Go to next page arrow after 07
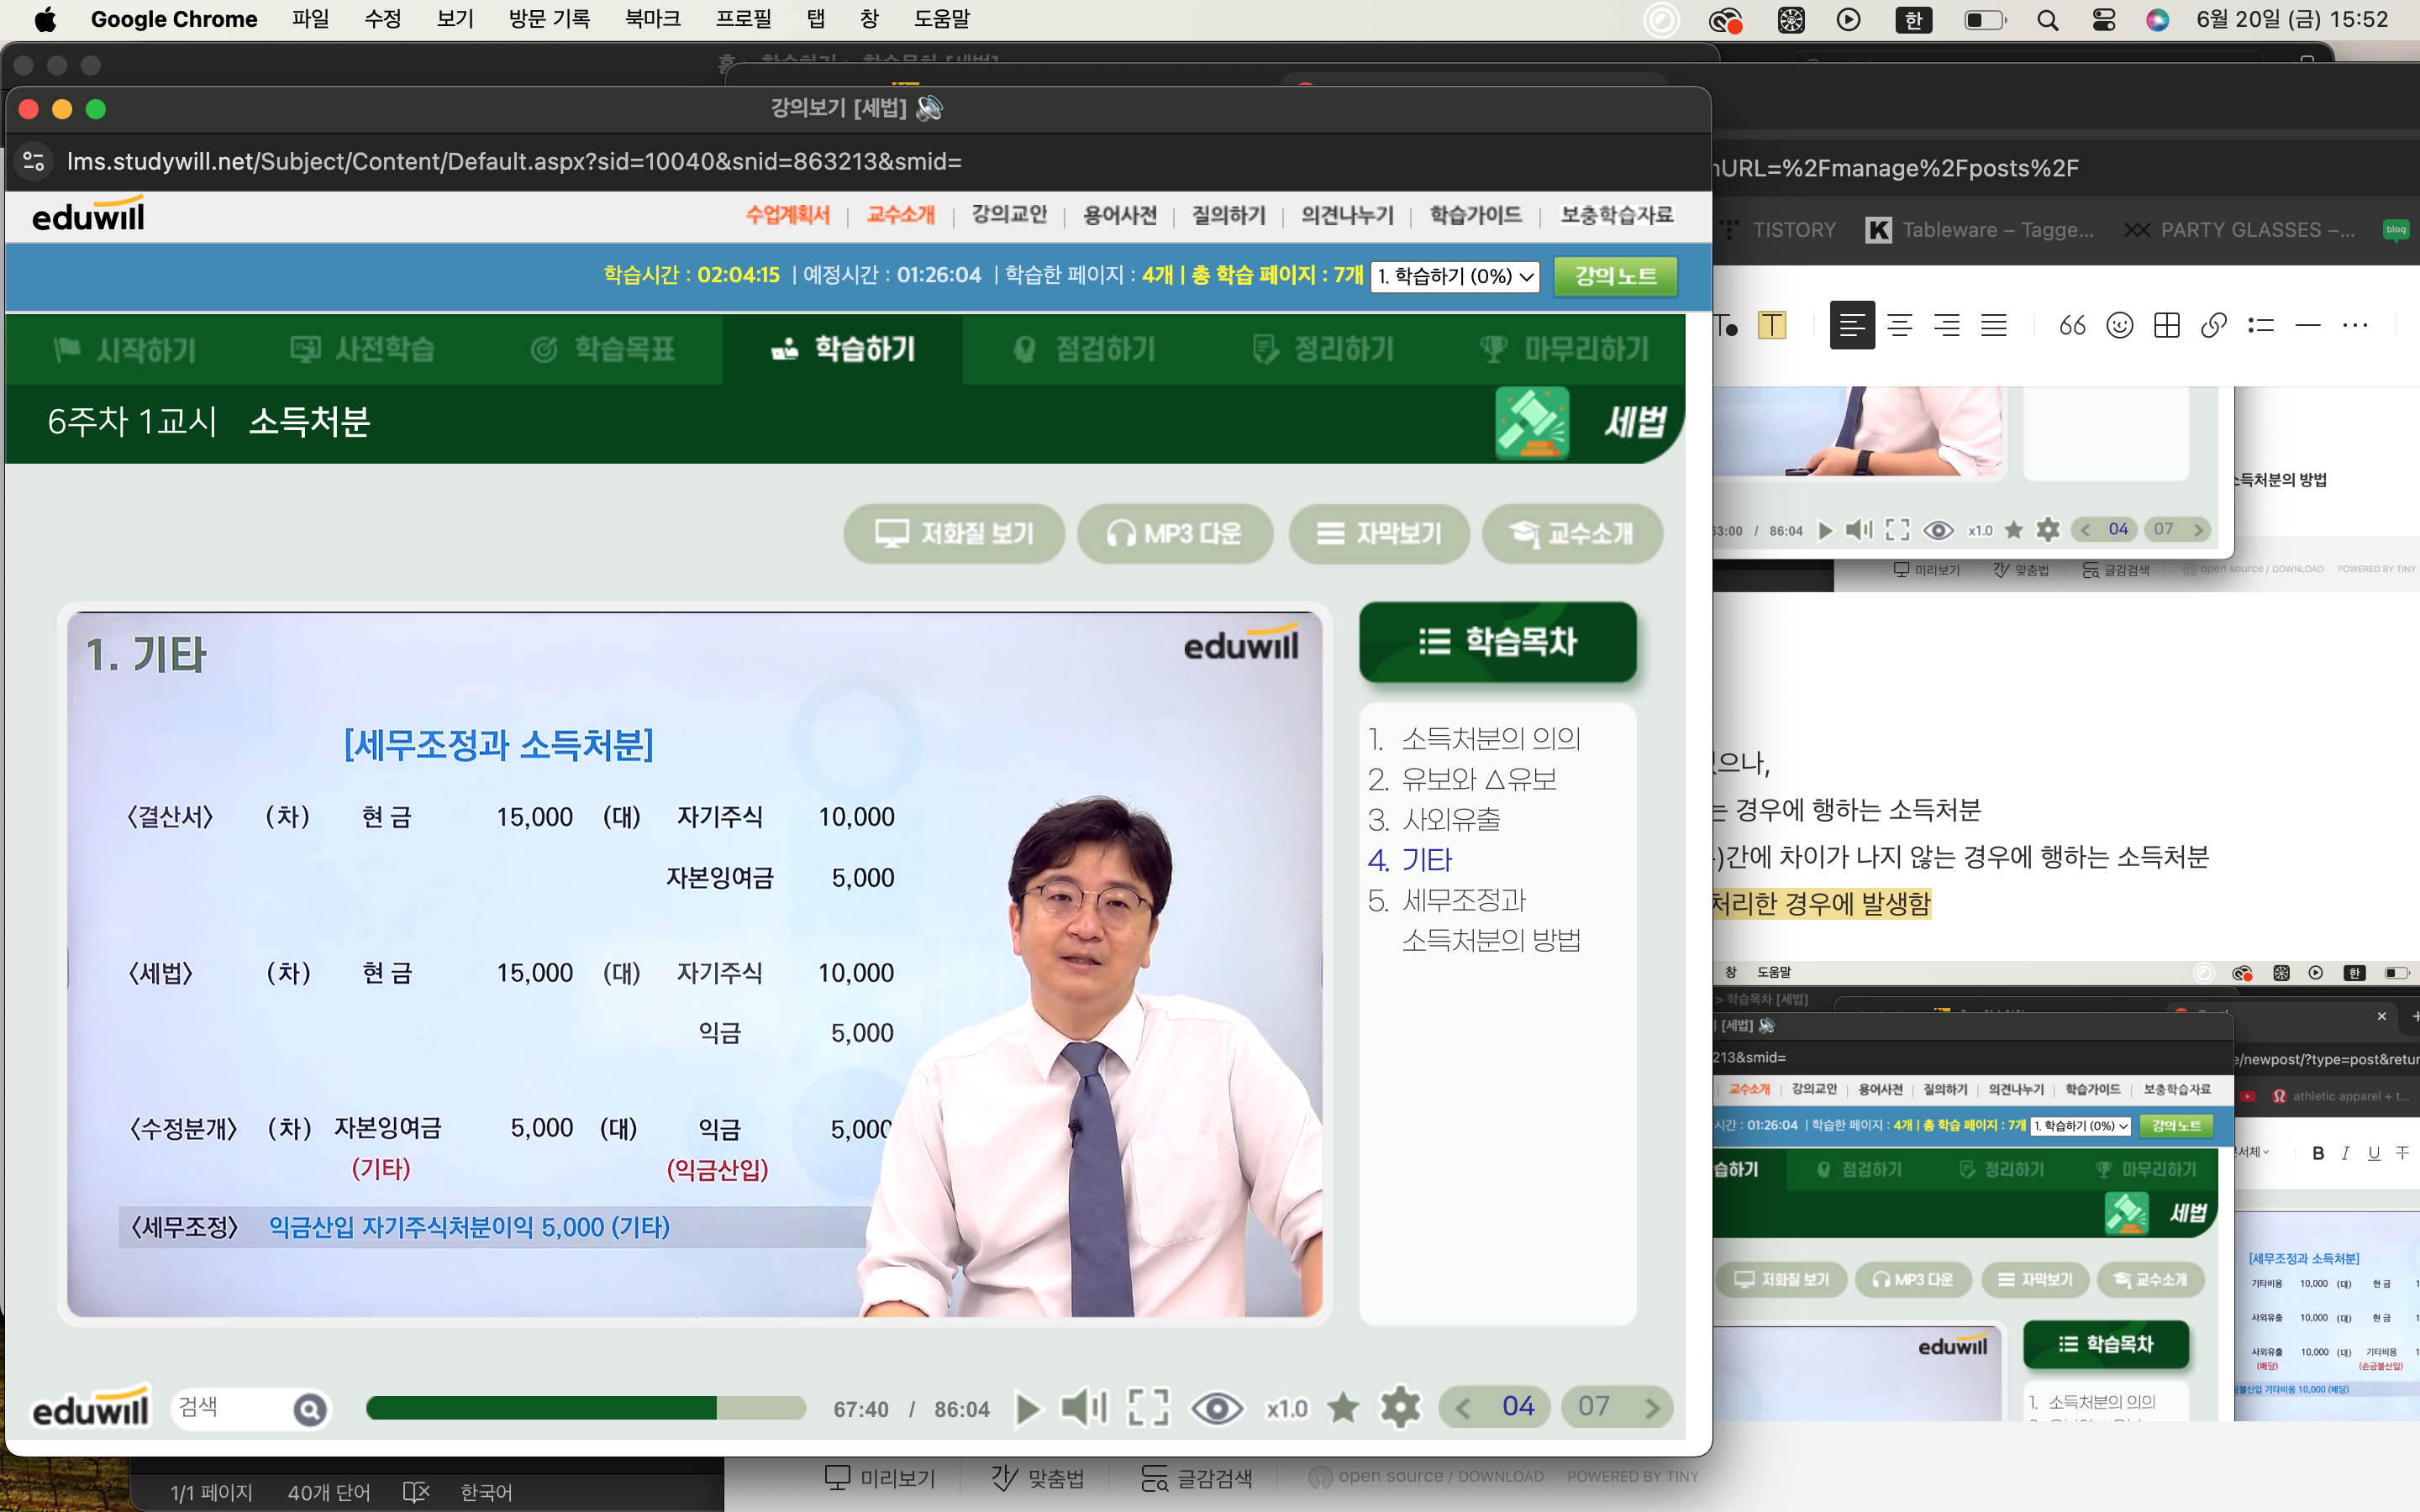Viewport: 2420px width, 1512px height. [1652, 1408]
